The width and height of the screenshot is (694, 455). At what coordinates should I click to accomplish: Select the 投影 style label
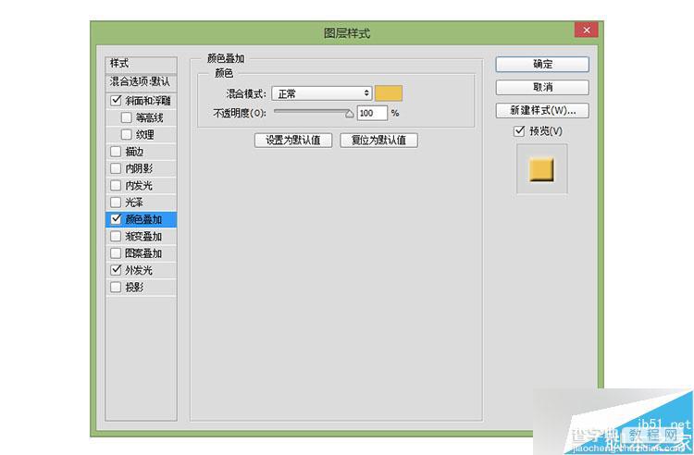point(134,287)
